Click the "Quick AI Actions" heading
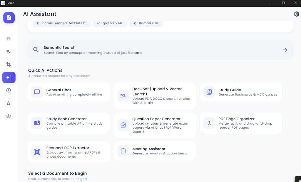This screenshot has width=301, height=182. [45, 70]
